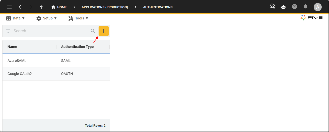Viewport: 329px width, 132px height.
Task: Select the Google OAuth2 row
Action: pos(56,74)
